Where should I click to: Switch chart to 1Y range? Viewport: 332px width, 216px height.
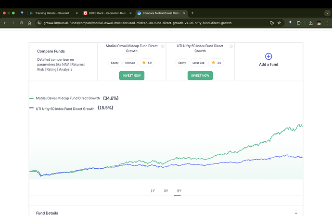(153, 191)
